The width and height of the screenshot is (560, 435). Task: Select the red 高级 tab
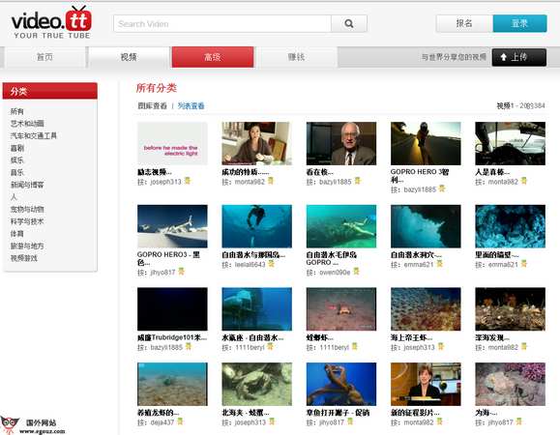(213, 57)
